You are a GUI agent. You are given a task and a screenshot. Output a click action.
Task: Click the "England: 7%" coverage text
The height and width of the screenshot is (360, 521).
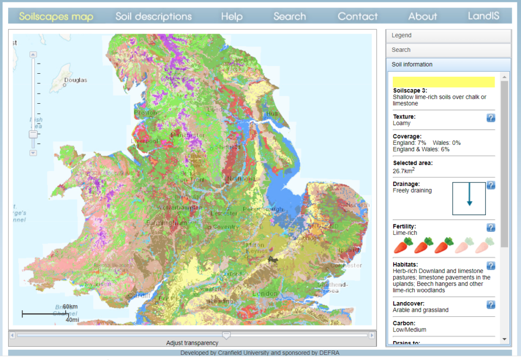click(x=410, y=143)
